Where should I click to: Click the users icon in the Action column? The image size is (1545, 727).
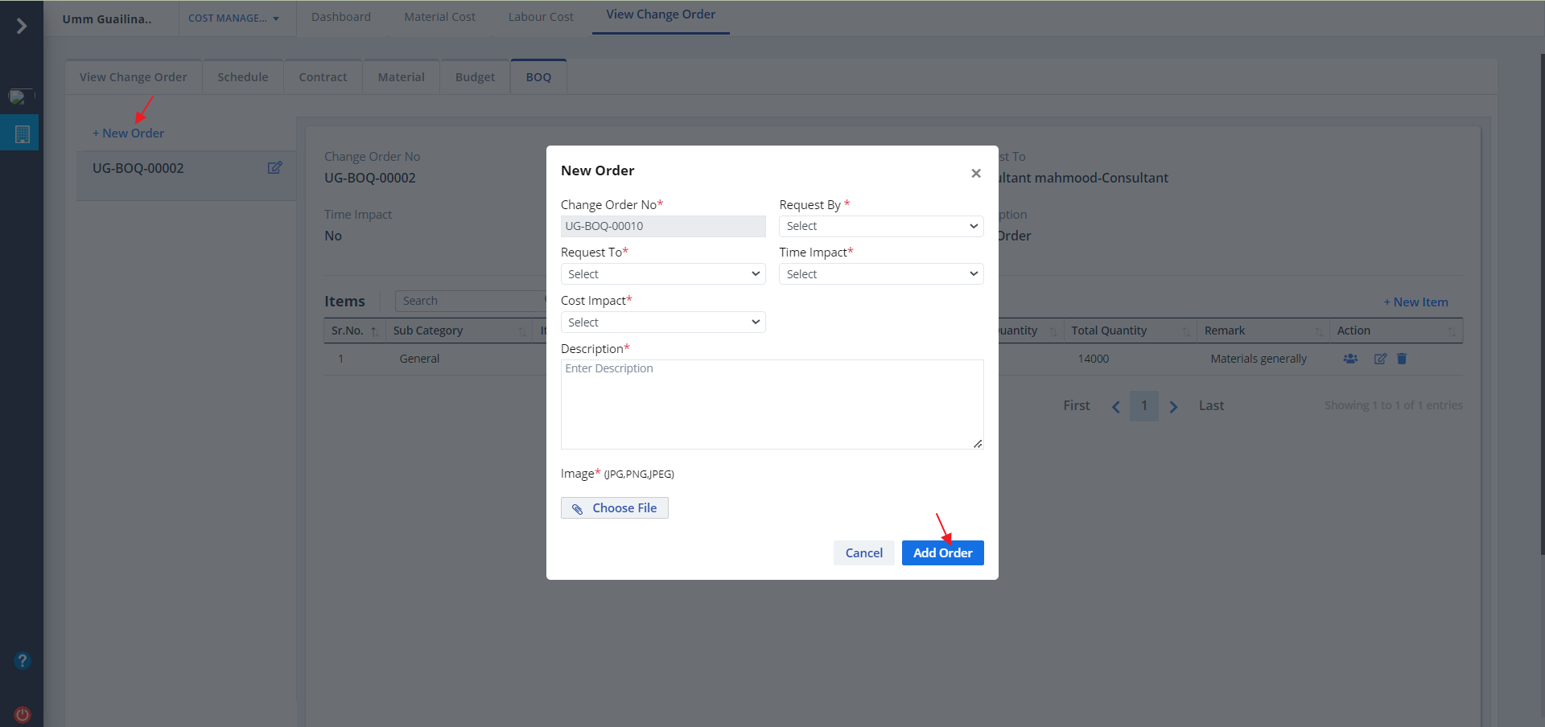tap(1350, 359)
